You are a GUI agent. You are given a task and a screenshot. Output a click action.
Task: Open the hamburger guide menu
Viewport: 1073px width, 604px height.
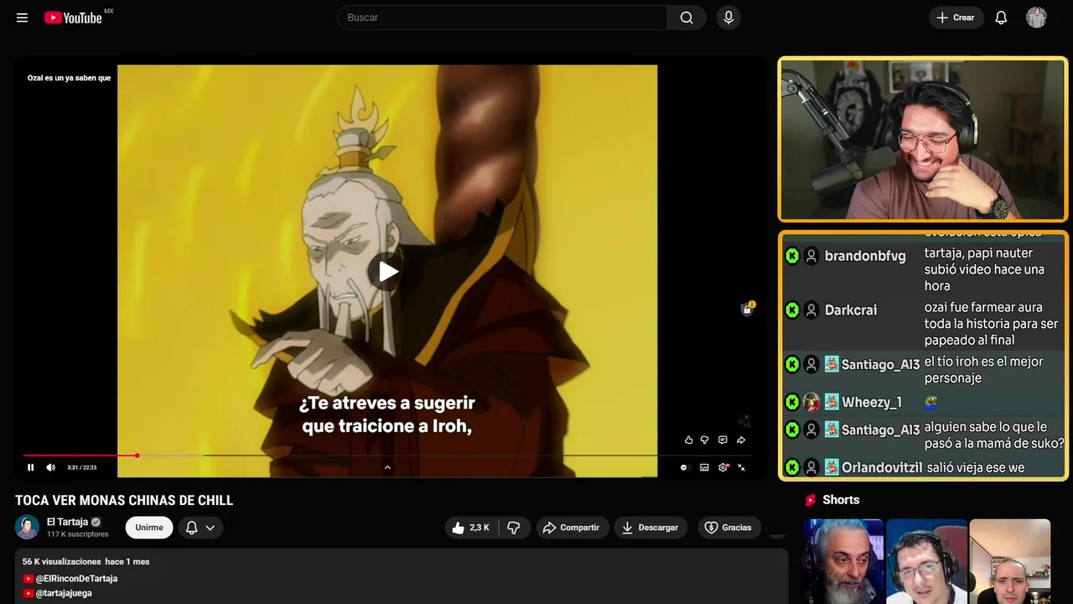[x=22, y=18]
